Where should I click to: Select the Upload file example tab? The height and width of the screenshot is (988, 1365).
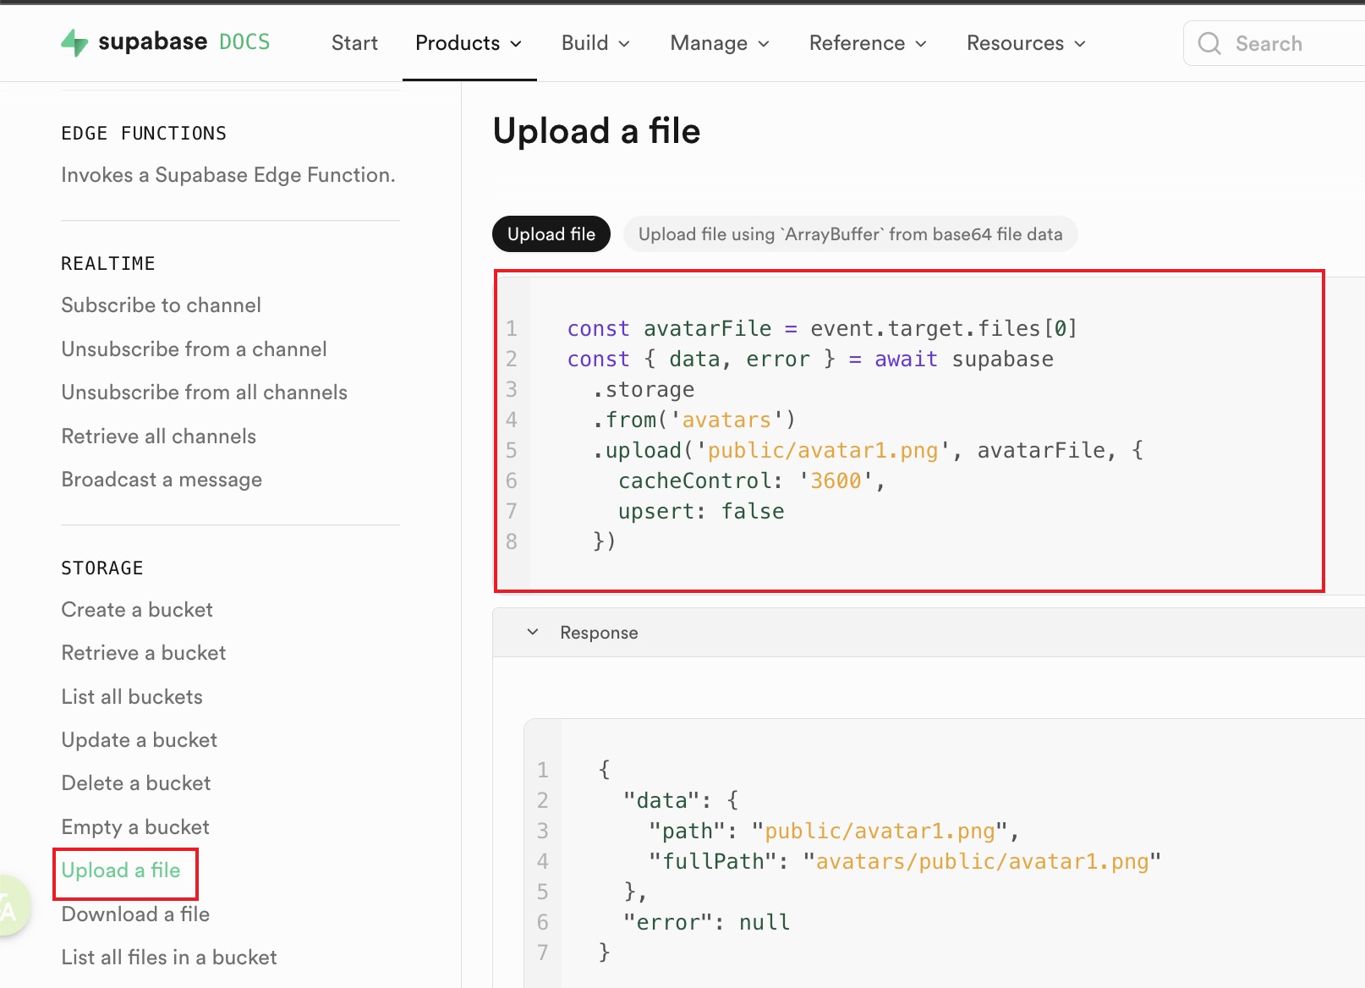[x=551, y=234]
